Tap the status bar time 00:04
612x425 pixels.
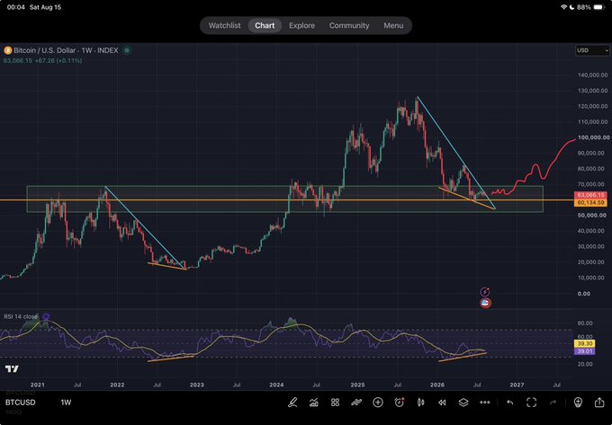click(15, 7)
